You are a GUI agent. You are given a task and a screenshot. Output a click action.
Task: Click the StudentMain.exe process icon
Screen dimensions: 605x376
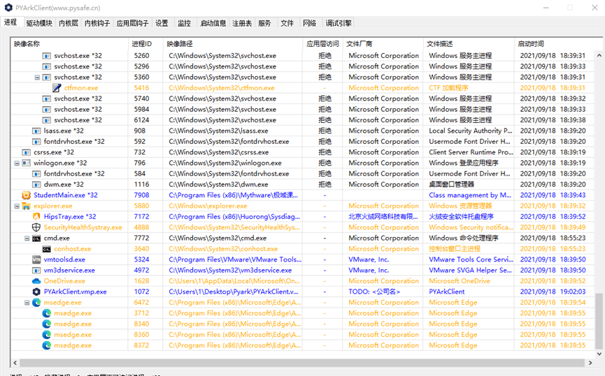[x=27, y=196]
